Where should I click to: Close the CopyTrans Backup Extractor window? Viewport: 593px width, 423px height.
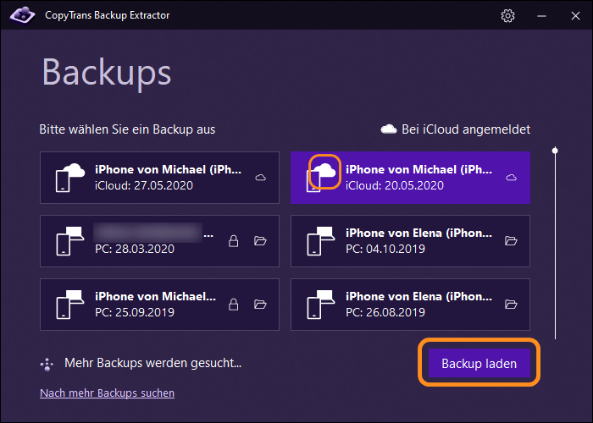click(575, 16)
